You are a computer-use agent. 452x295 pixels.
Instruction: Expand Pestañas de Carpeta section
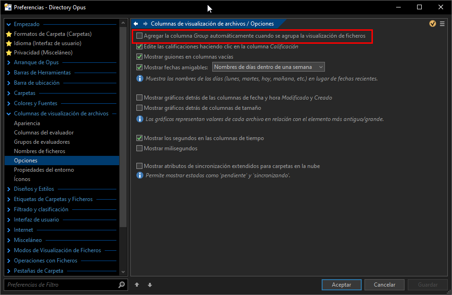(x=9, y=271)
